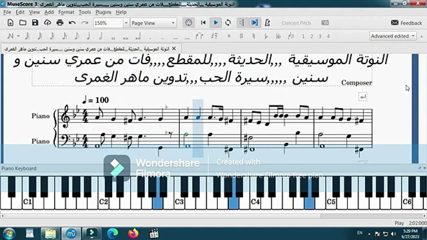Open the File menu

[x=7, y=12]
